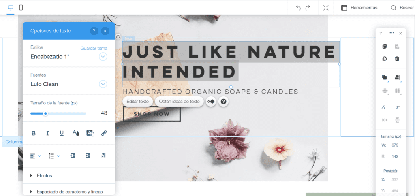
Task: Click the zoom out collapse icon
Action: pos(326,8)
